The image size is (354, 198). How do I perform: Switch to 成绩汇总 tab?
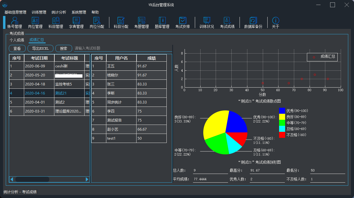(x=37, y=40)
